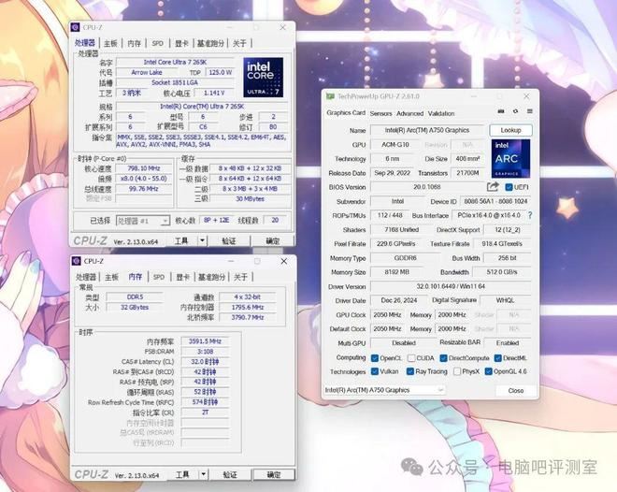617x492 pixels.
Task: Switch to GPU-Z Sensors tab
Action: click(380, 113)
